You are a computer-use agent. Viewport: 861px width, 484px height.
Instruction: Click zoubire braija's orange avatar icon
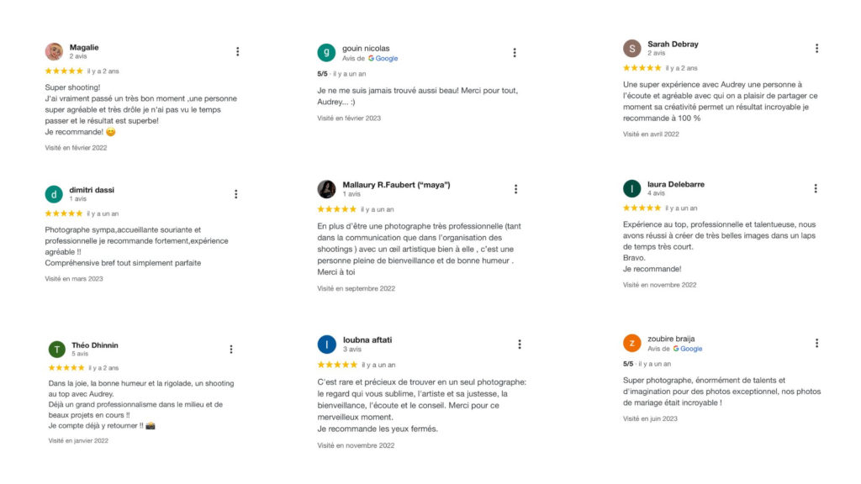coord(632,343)
